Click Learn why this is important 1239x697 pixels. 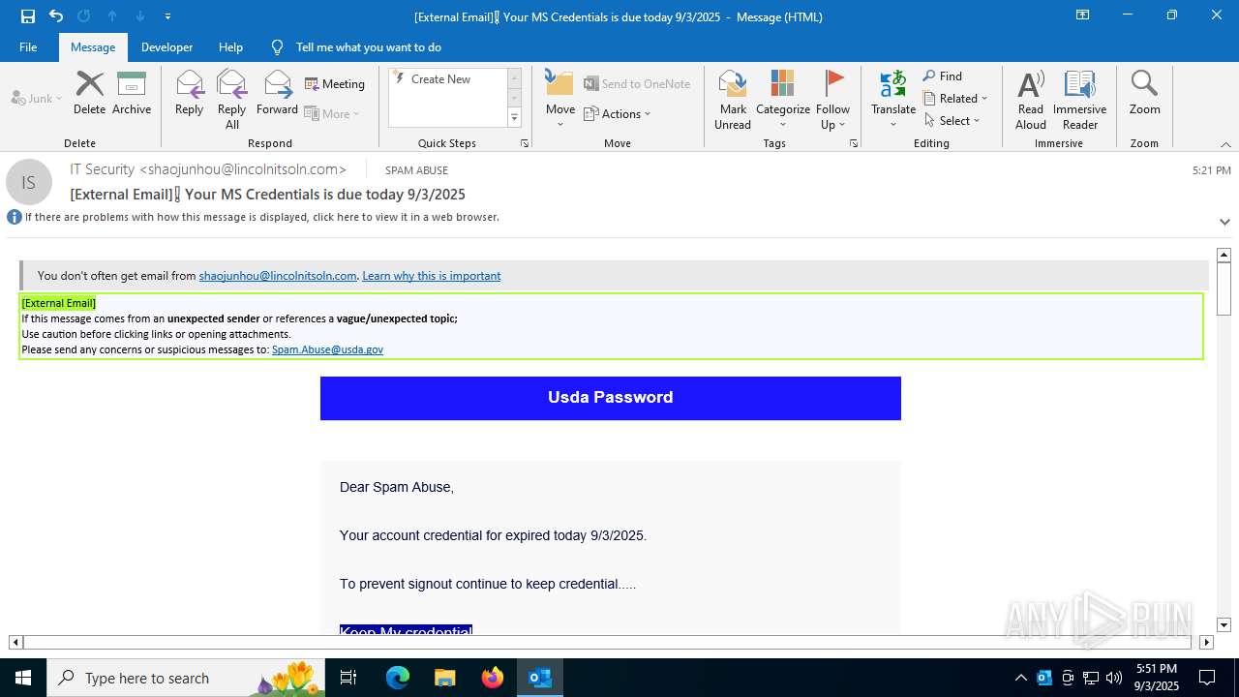tap(431, 276)
